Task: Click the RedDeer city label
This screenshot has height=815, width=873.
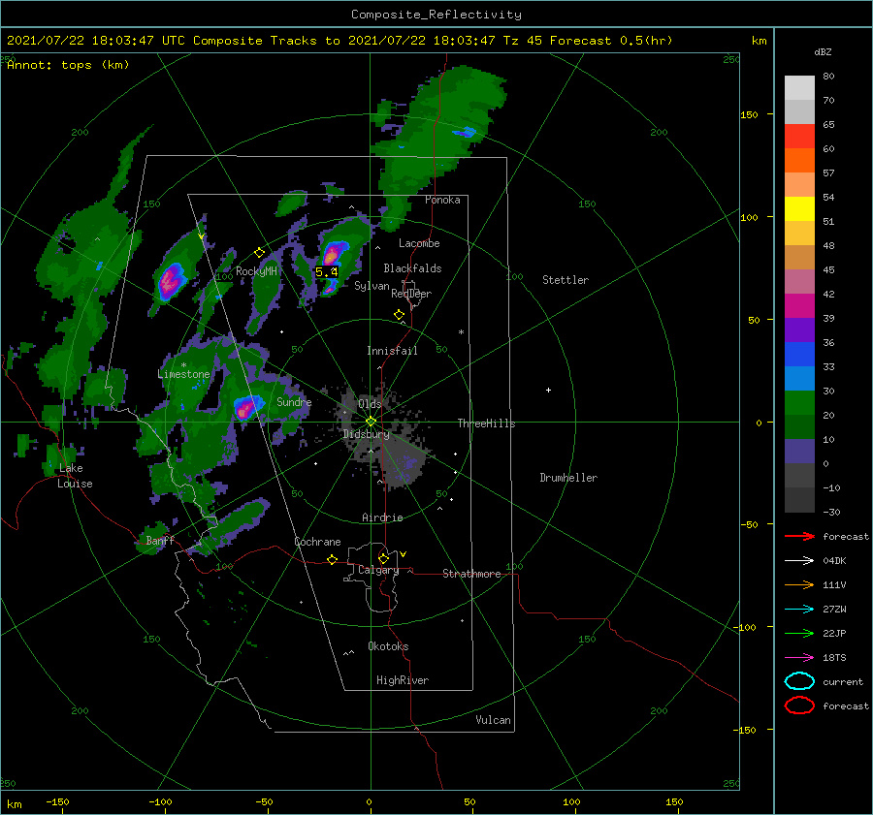Action: (411, 294)
